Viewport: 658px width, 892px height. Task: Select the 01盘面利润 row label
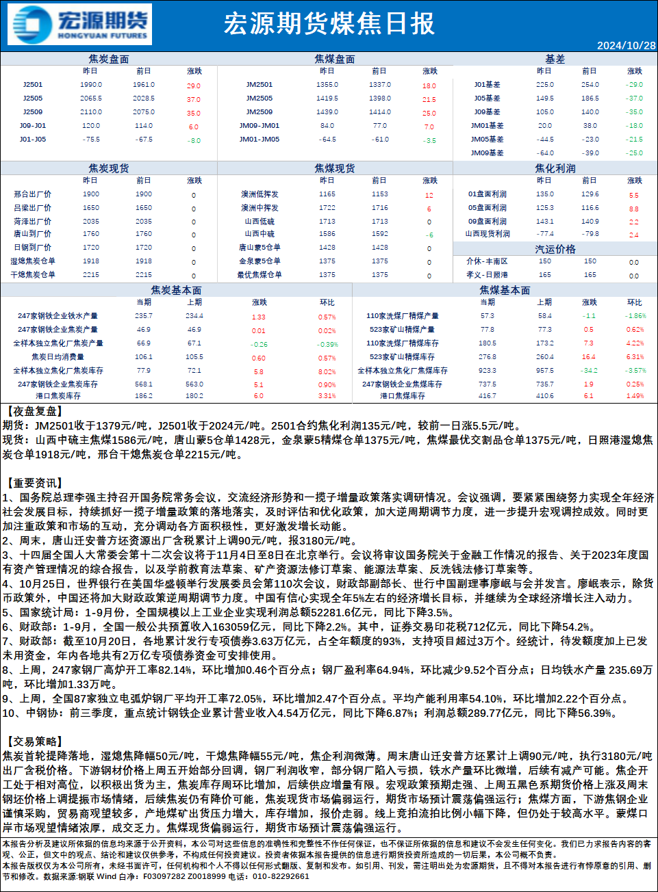[488, 194]
